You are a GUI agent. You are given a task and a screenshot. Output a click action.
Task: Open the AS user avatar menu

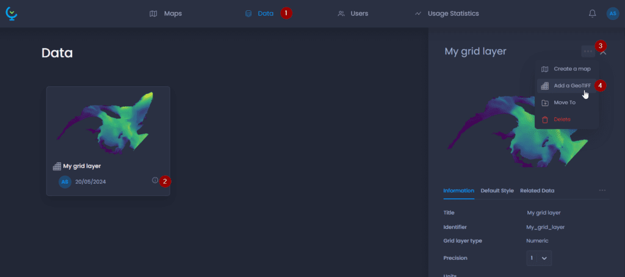tap(613, 13)
